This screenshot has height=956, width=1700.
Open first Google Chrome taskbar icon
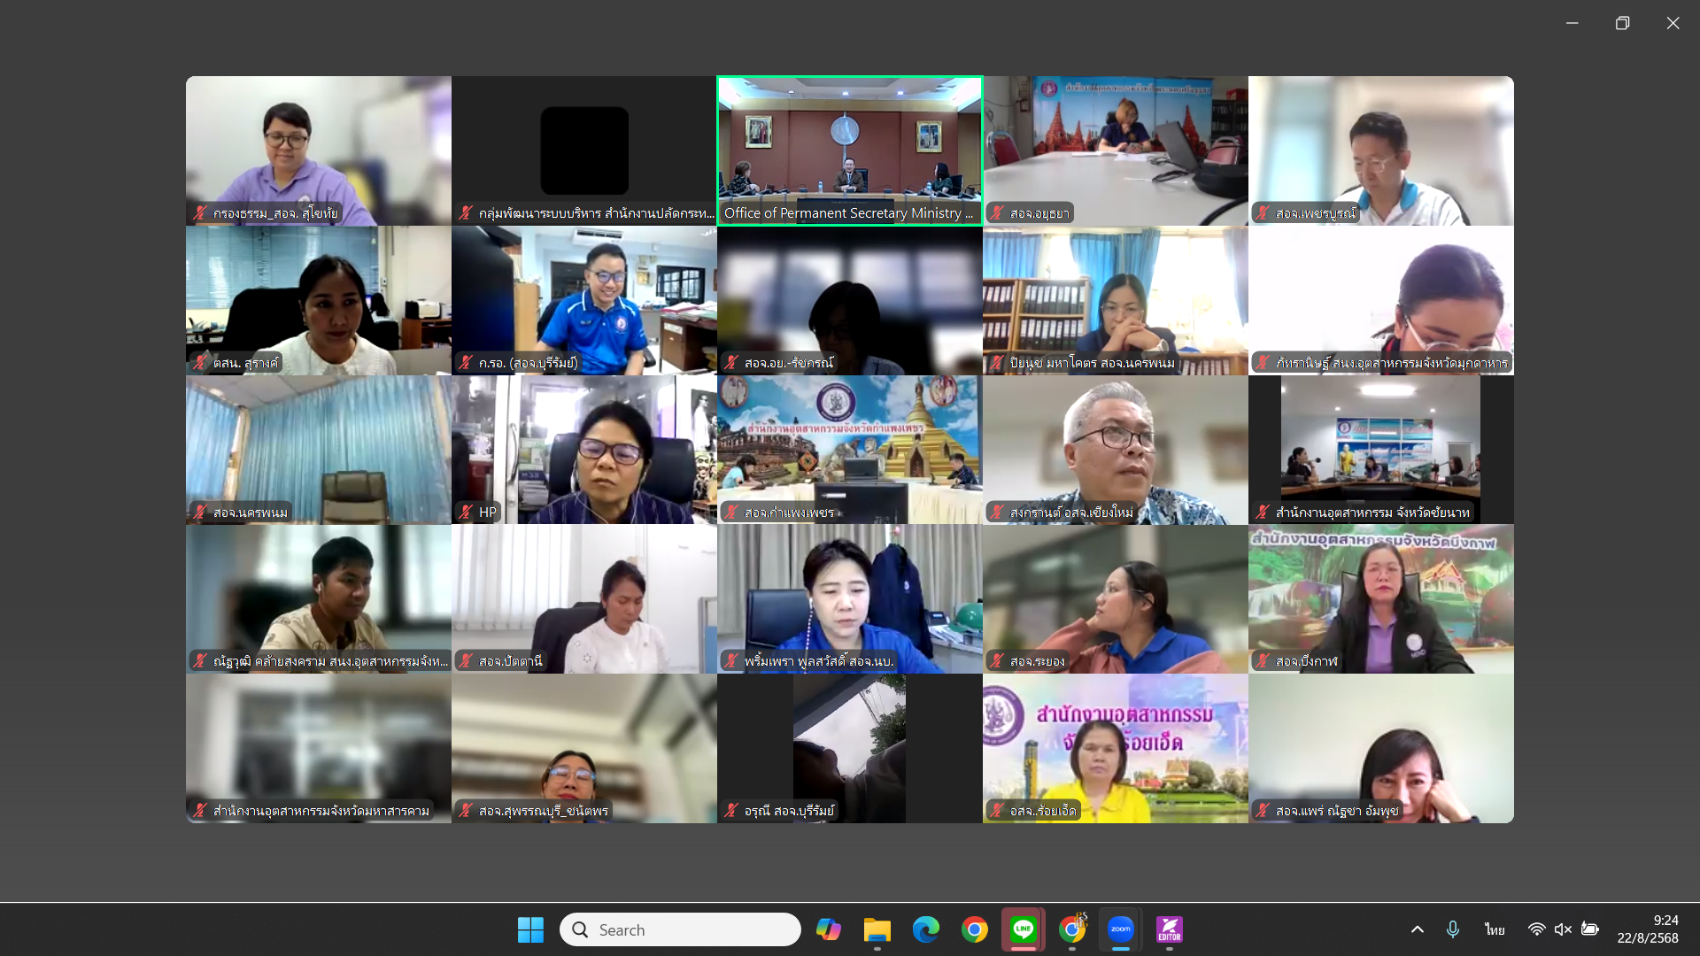click(x=975, y=929)
